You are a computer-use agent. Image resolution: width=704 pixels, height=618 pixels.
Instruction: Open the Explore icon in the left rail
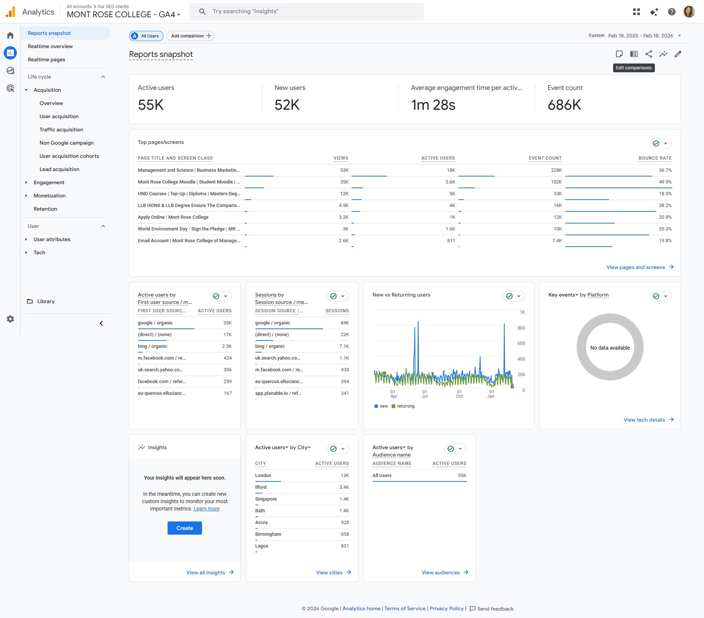(x=10, y=70)
